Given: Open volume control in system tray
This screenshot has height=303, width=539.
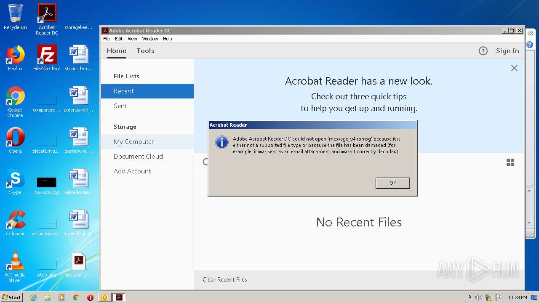Looking at the screenshot, I should click(479, 298).
